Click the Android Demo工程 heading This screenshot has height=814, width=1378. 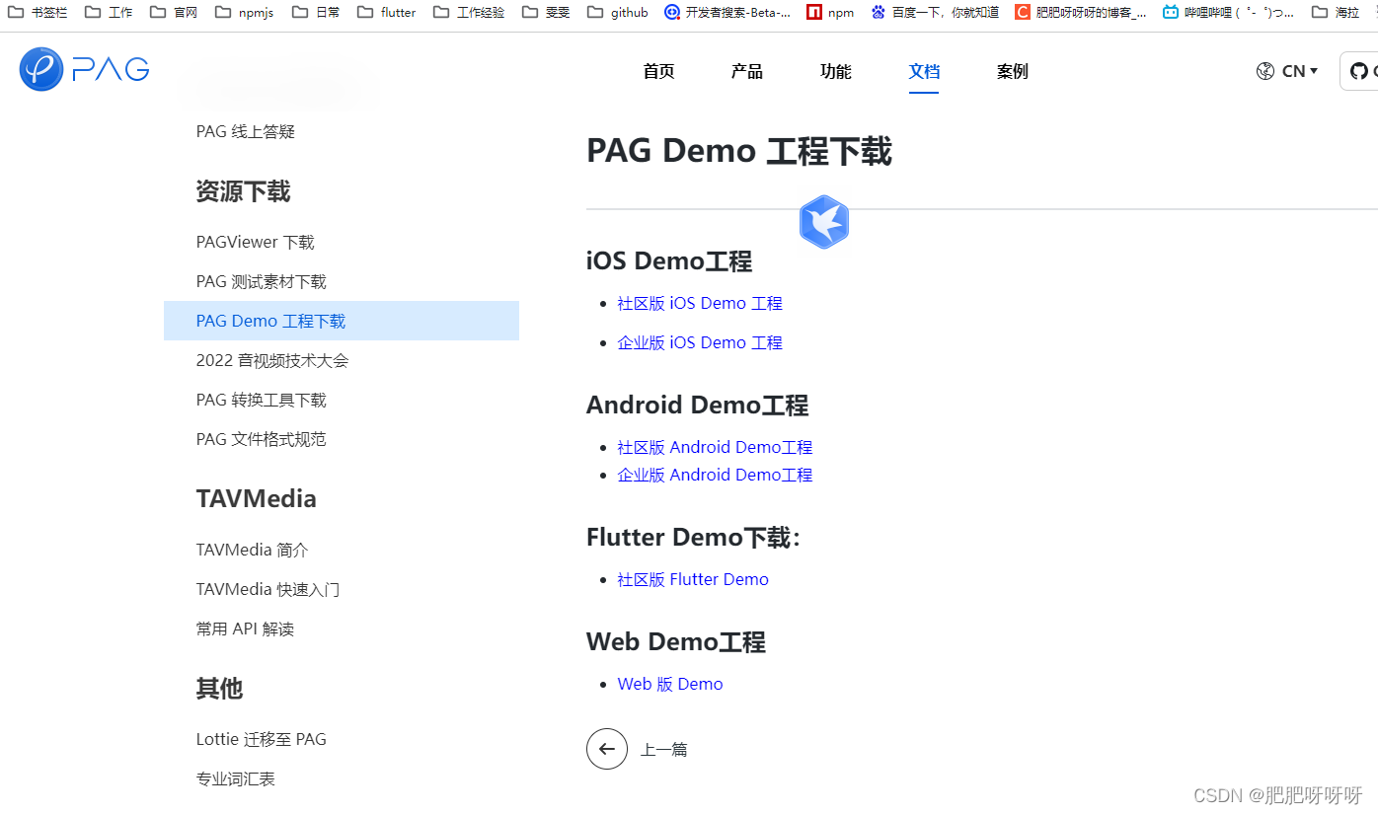click(x=698, y=406)
